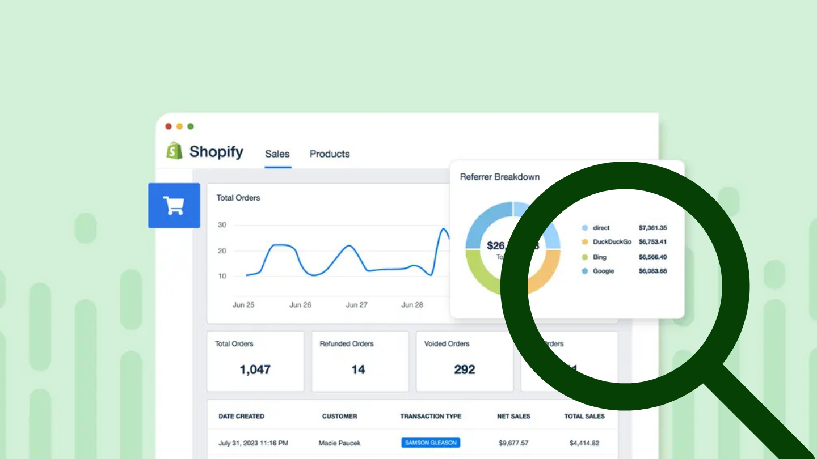Click the orange DuckDuckGo legend dot
This screenshot has height=459, width=817.
(x=584, y=242)
